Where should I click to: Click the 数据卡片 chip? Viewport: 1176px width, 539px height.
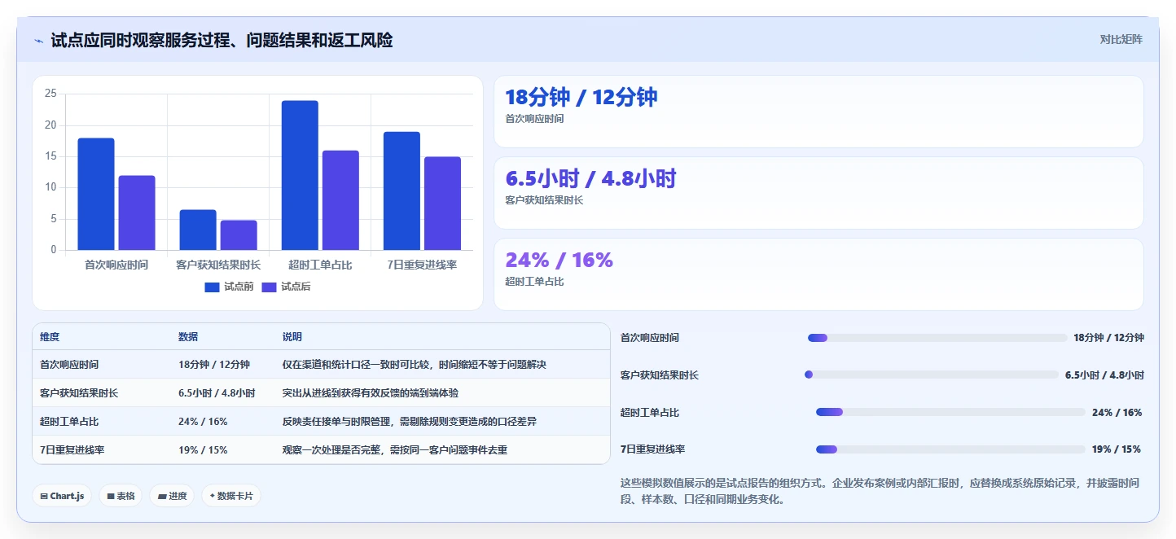tap(231, 496)
